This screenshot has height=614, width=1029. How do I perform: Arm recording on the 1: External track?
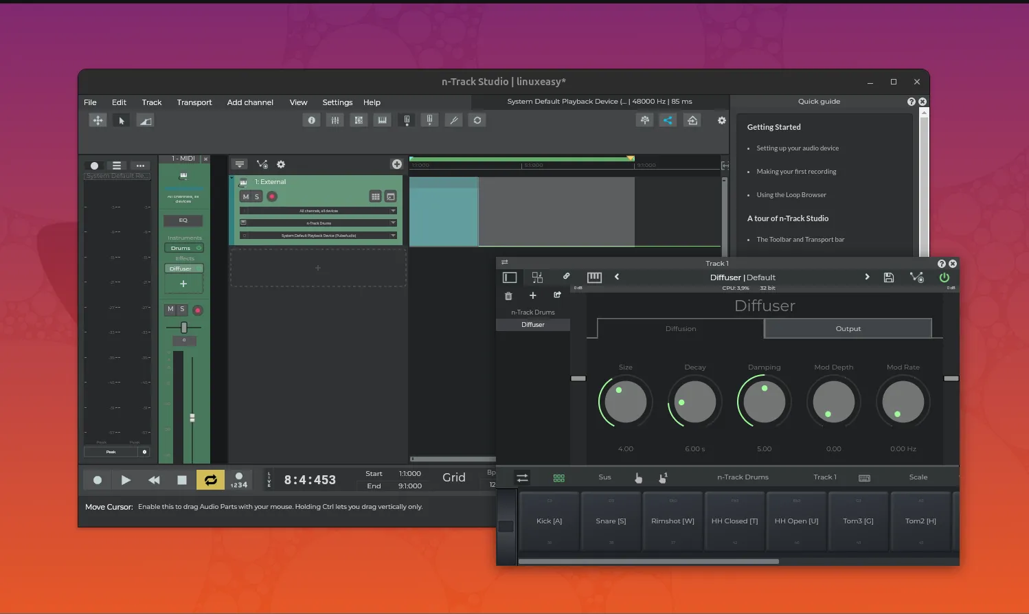tap(272, 196)
